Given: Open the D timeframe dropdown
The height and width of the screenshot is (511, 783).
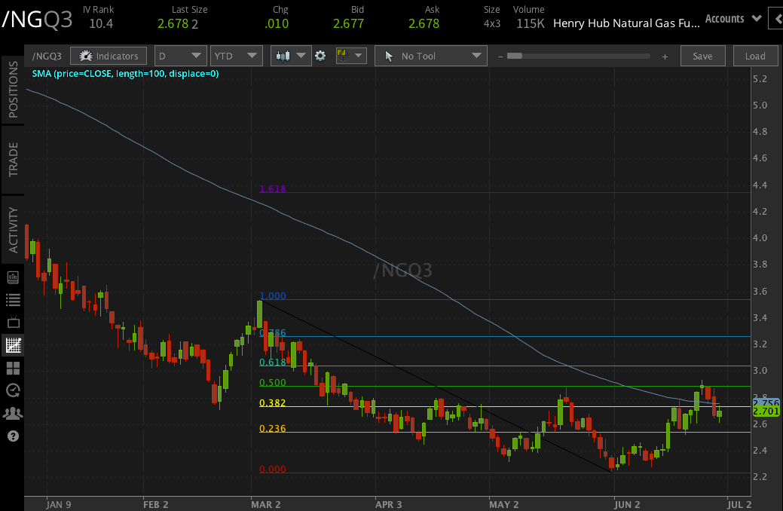Looking at the screenshot, I should pos(180,55).
